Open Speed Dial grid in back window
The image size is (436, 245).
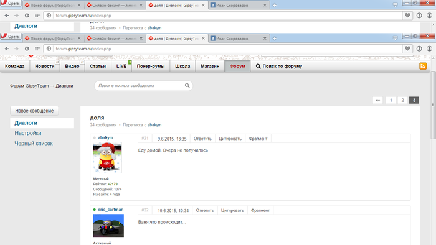[x=37, y=16]
